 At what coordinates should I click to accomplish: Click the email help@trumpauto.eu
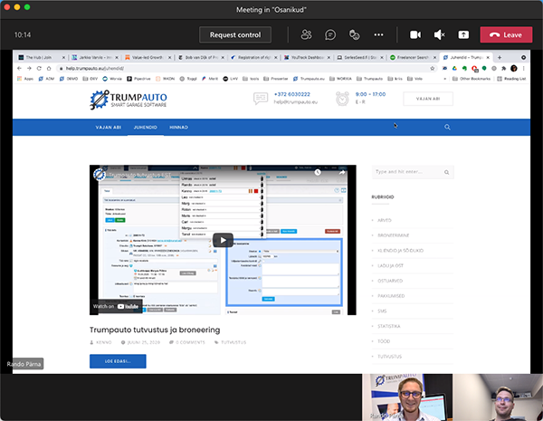(x=295, y=102)
